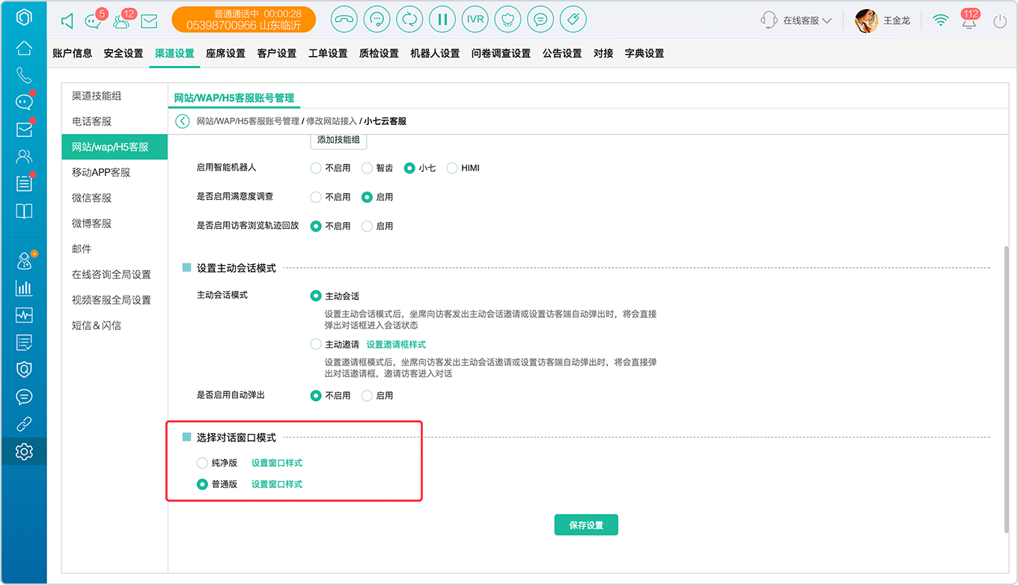The width and height of the screenshot is (1018, 585).
Task: Open the settings gear icon in sidebar
Action: tap(24, 451)
